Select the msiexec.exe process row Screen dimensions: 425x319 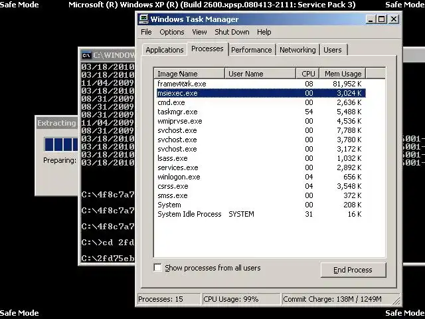click(x=261, y=93)
